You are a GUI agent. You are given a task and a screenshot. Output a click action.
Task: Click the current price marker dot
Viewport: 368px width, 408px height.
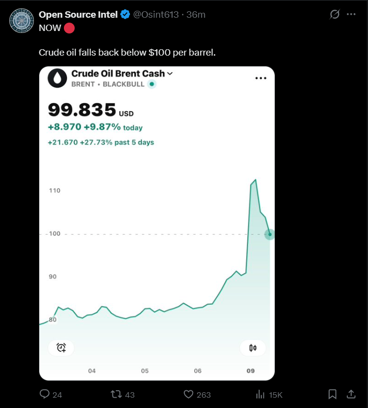(x=270, y=234)
